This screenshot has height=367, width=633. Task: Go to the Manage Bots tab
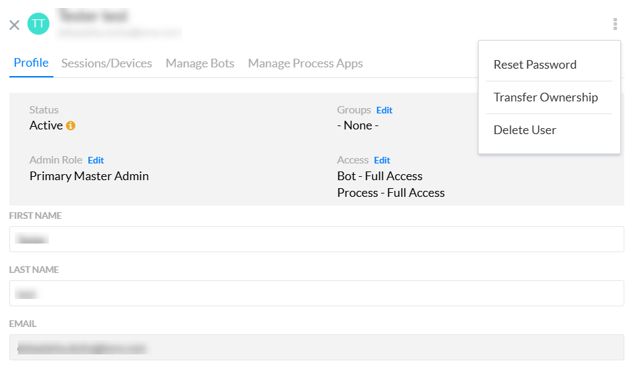pyautogui.click(x=200, y=63)
